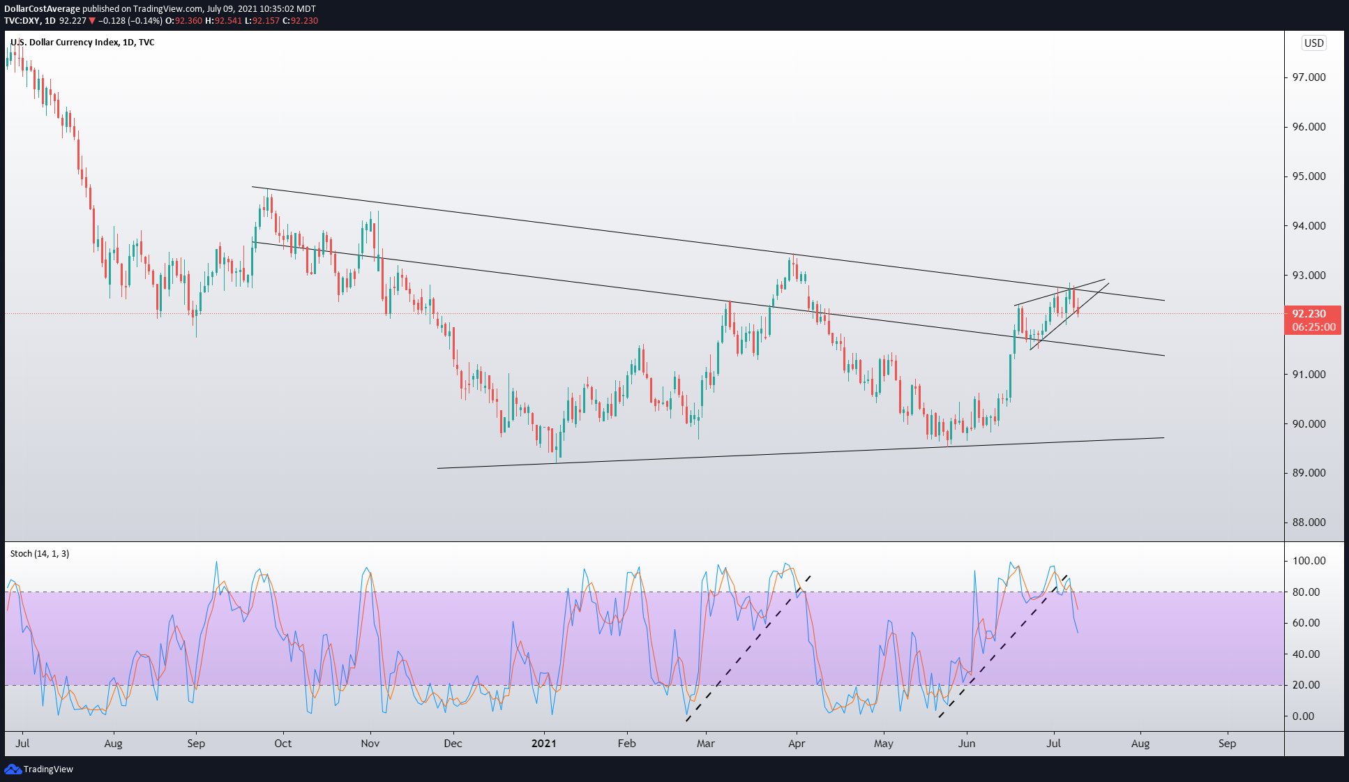Click the 20.00 level on Stoch scale
Image resolution: width=1349 pixels, height=782 pixels.
[x=1306, y=685]
